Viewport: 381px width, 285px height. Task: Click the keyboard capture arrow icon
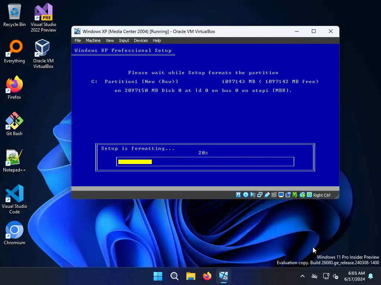tap(309, 195)
